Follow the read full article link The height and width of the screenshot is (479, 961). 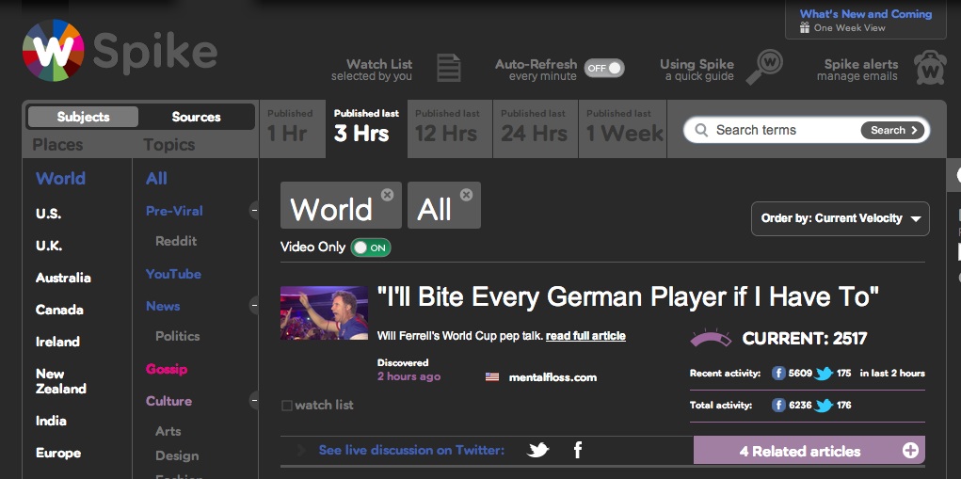click(x=585, y=336)
